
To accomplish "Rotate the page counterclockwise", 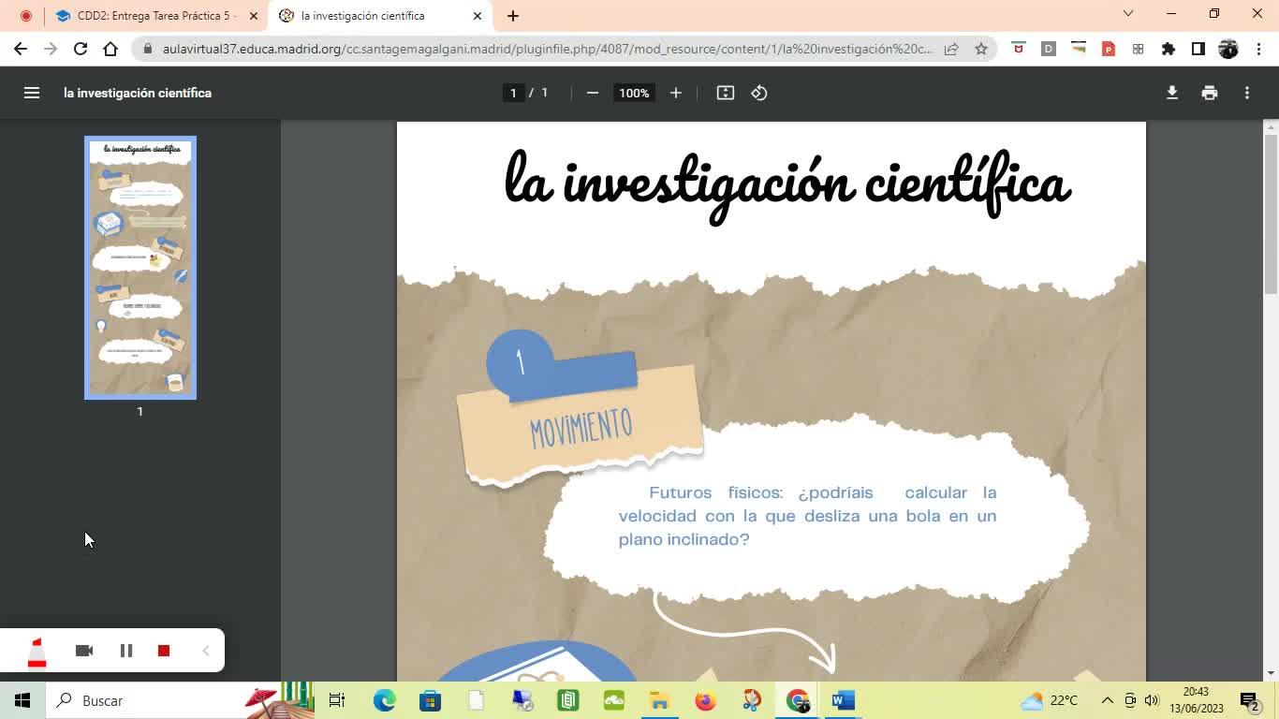I will pos(759,93).
